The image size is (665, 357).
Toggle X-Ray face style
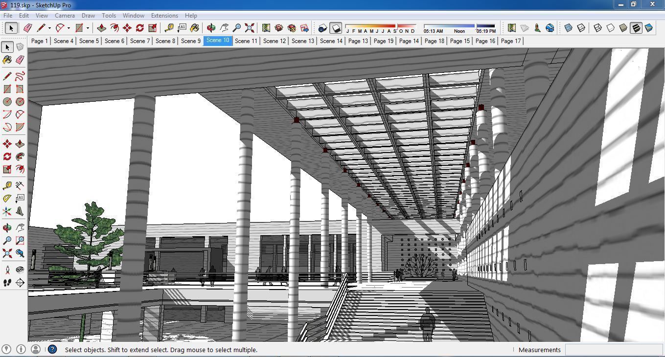568,28
